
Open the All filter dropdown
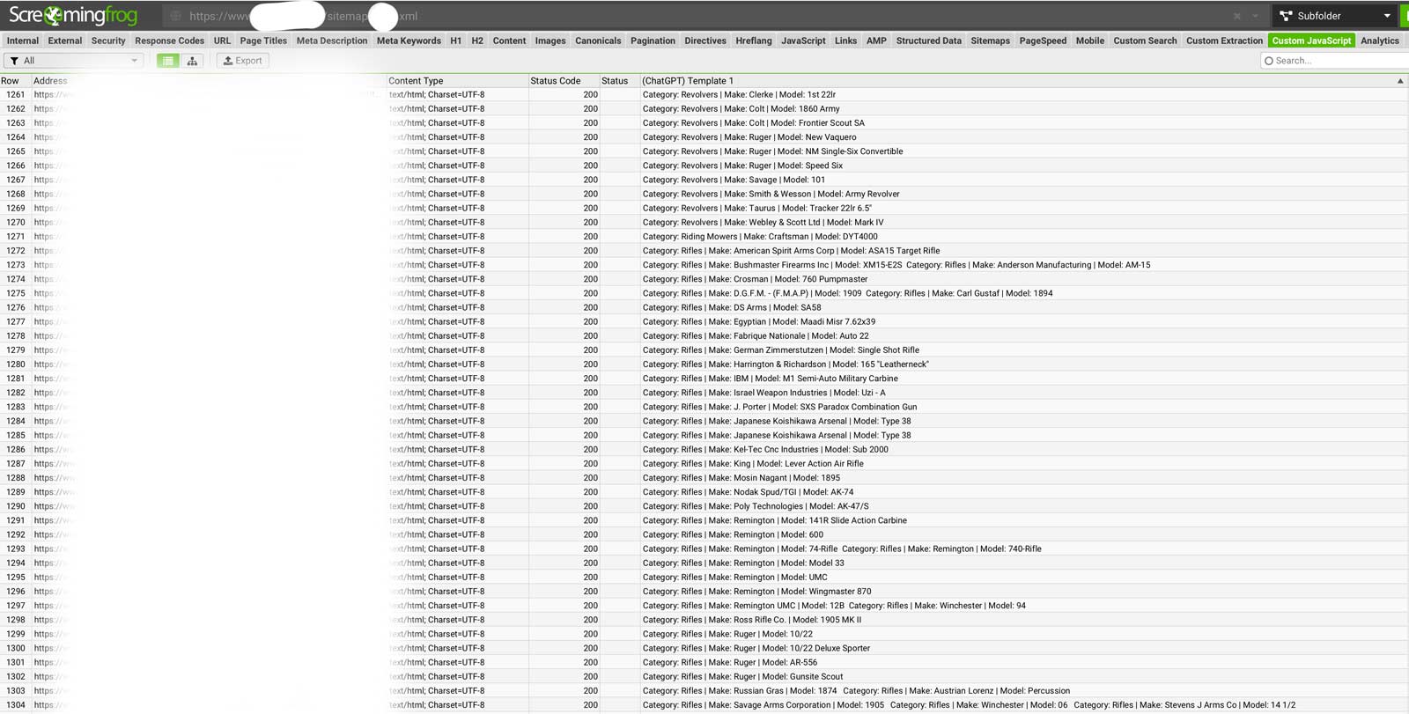73,61
